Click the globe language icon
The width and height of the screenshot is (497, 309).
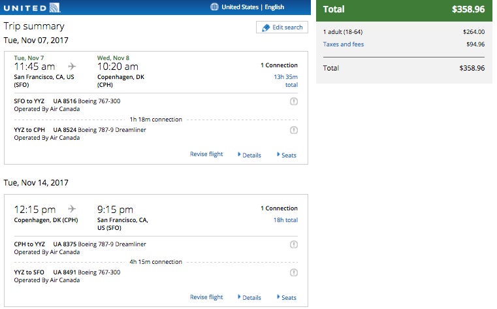(x=215, y=7)
